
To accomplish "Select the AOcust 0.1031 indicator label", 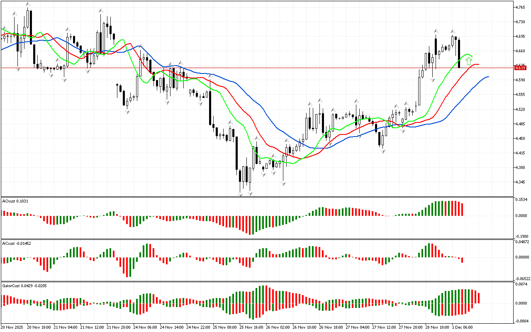I will (x=15, y=201).
